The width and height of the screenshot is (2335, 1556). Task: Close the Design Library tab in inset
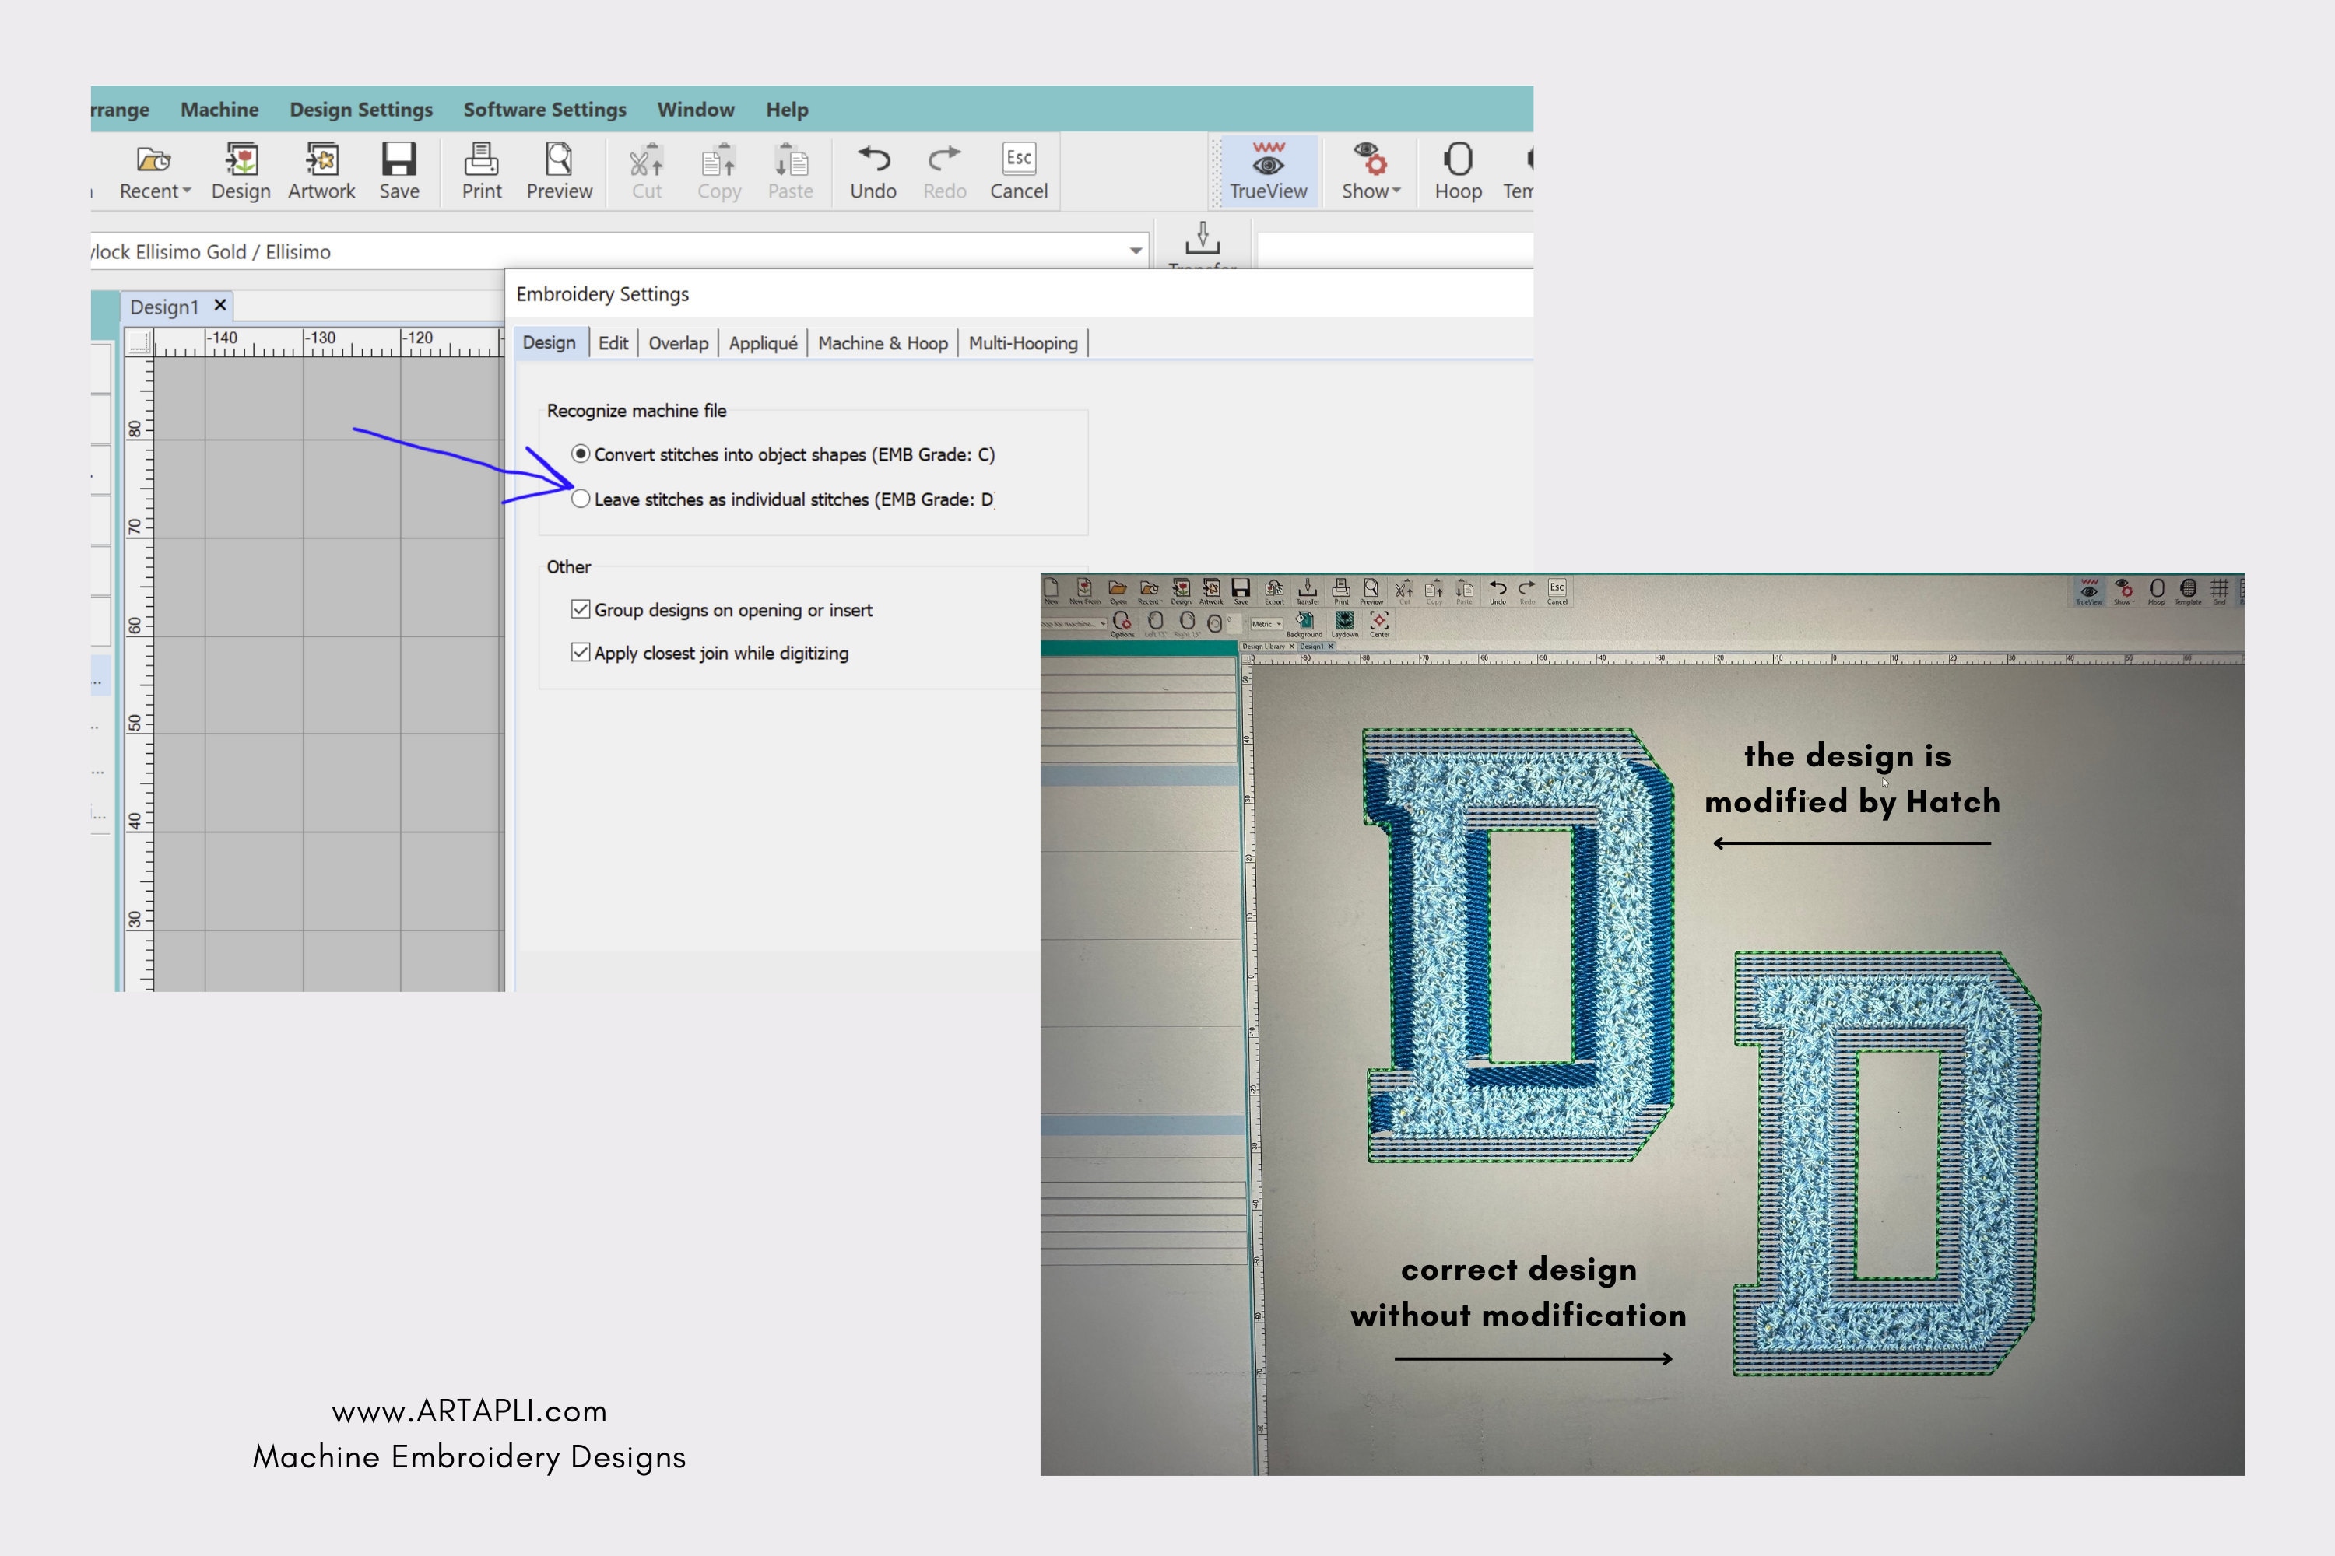point(1291,646)
